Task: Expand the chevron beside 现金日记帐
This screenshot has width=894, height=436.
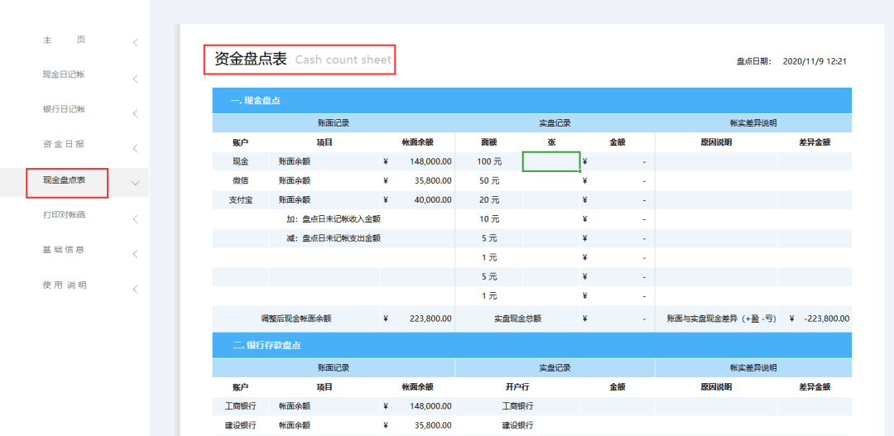Action: point(135,79)
